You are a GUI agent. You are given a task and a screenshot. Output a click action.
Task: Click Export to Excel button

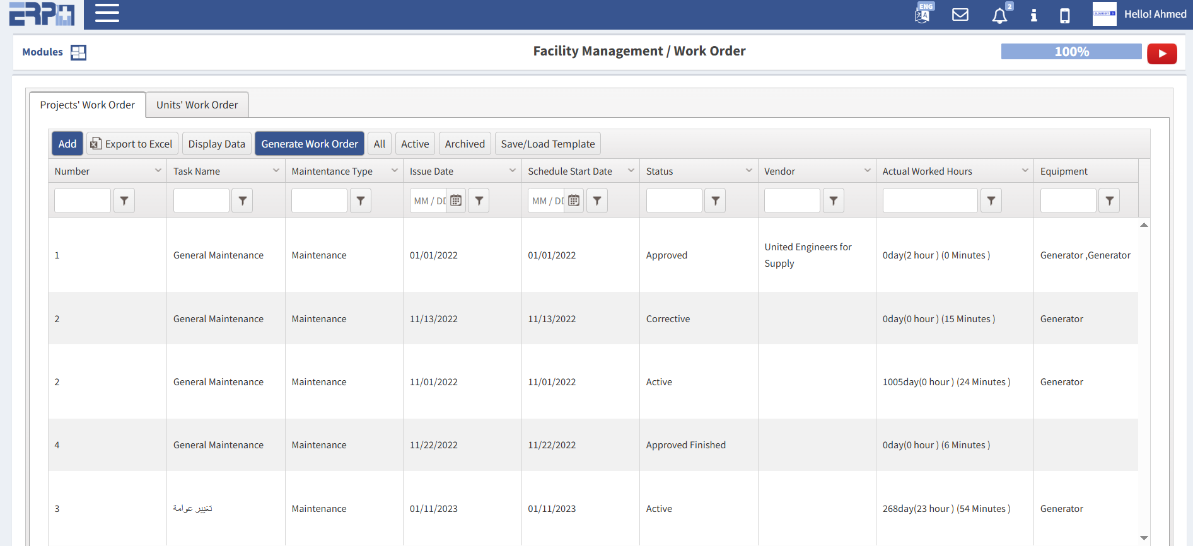pos(132,144)
